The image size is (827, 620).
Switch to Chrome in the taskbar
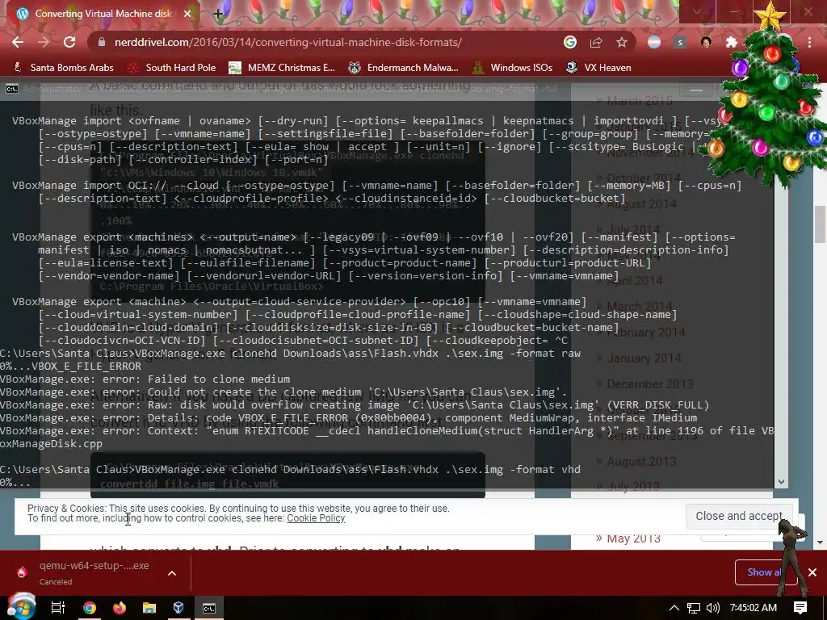[x=90, y=608]
